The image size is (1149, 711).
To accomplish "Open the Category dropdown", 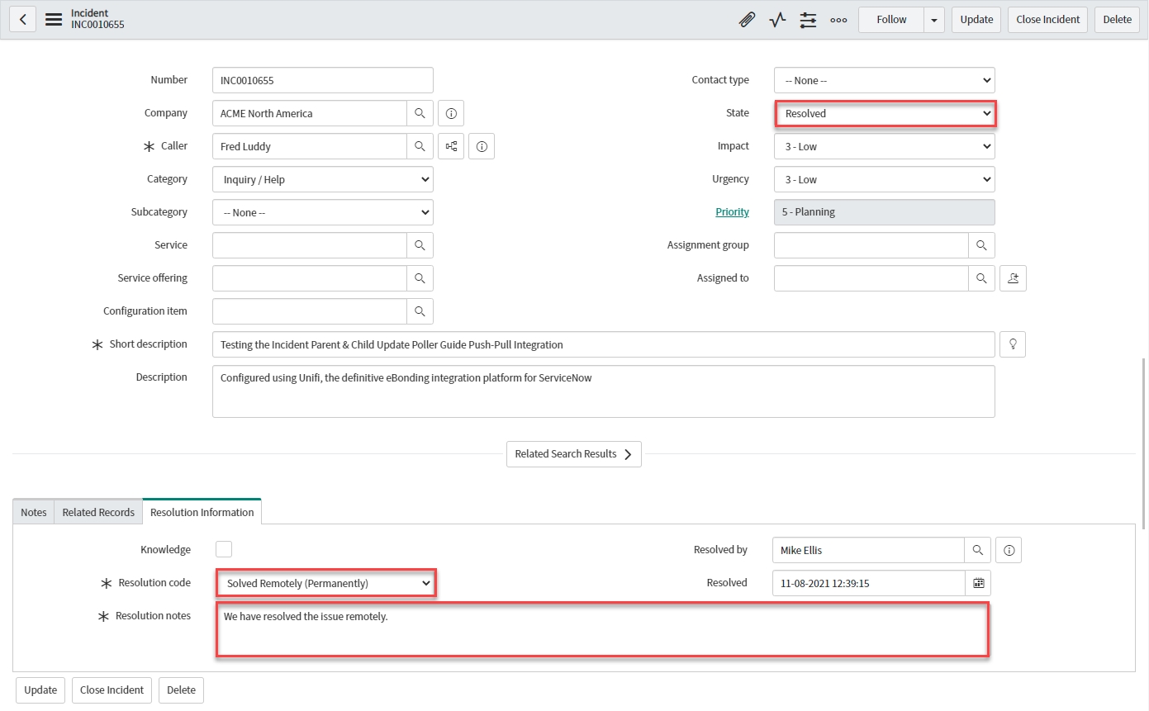I will pos(322,179).
